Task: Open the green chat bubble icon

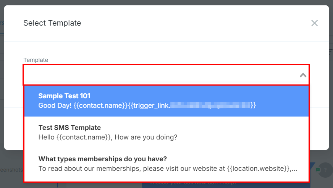Action: tap(318, 170)
